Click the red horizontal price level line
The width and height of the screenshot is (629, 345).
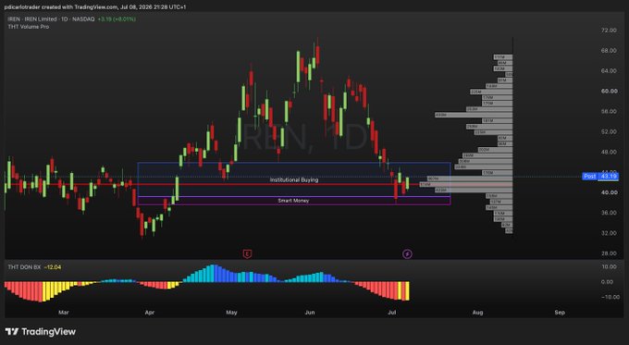(x=212, y=185)
